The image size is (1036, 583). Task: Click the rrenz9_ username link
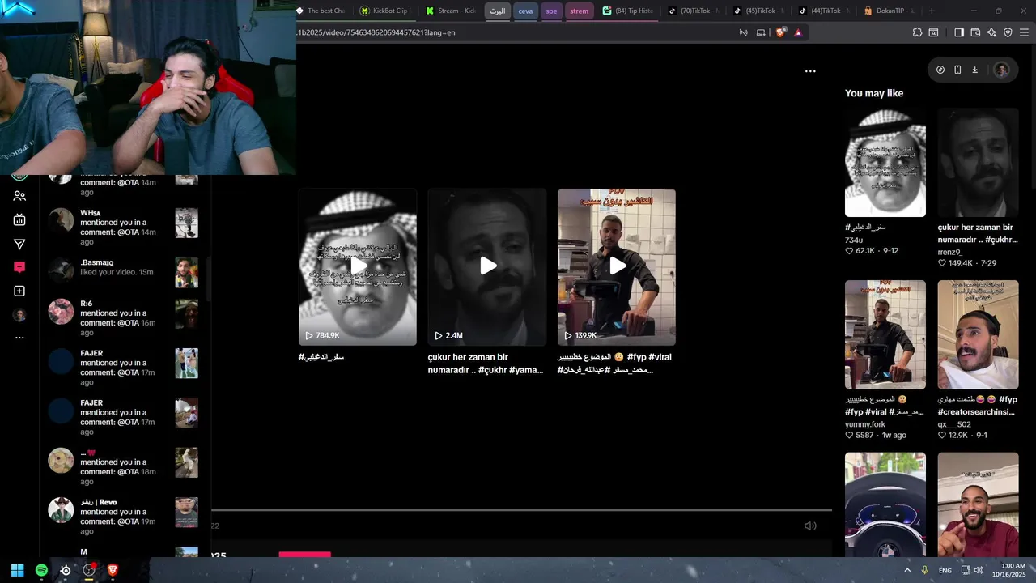tap(952, 252)
